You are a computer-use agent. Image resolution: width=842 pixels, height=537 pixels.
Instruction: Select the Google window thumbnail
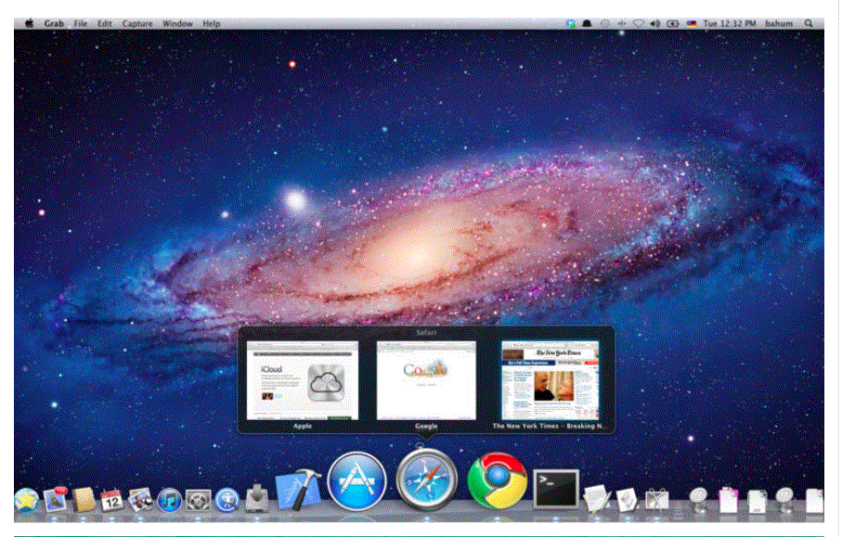tap(426, 380)
